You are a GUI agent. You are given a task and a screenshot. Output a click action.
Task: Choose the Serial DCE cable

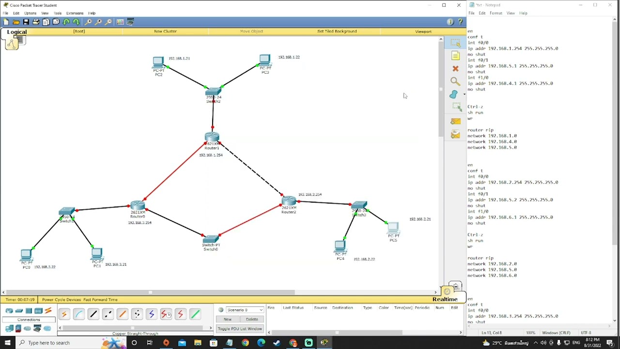pyautogui.click(x=166, y=314)
